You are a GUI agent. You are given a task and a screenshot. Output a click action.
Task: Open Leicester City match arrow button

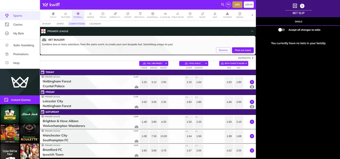click(252, 102)
